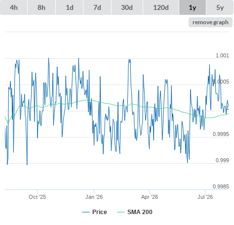The image size is (234, 225).
Task: Select the 120d range tab
Action: [x=161, y=7]
